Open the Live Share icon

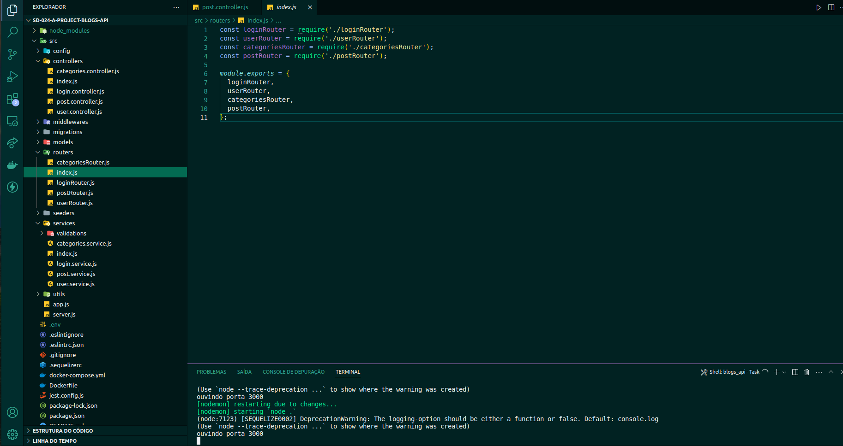12,143
